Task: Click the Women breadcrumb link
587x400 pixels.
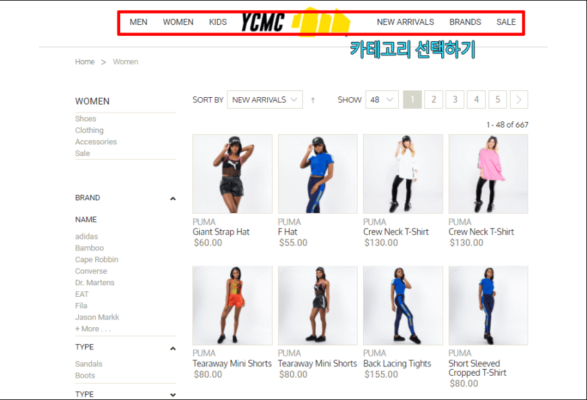Action: click(x=125, y=62)
